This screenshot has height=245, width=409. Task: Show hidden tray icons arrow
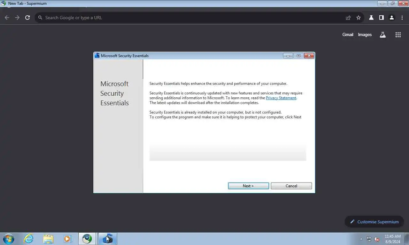[361, 239]
